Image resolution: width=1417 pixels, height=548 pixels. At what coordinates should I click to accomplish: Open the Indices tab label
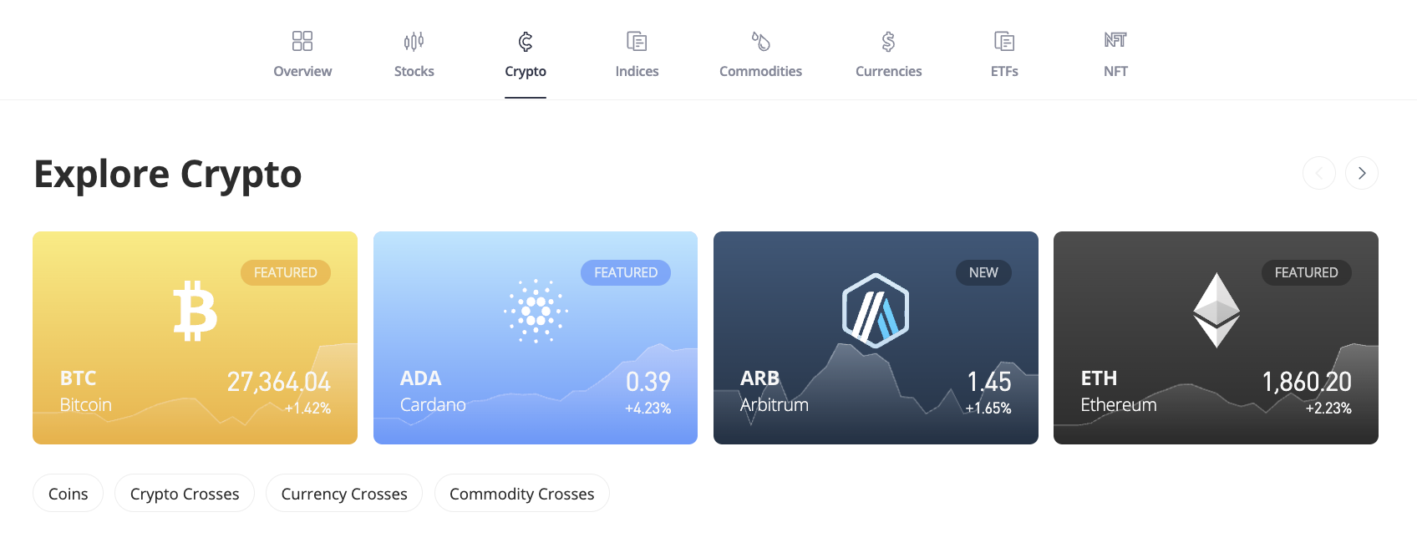[637, 72]
